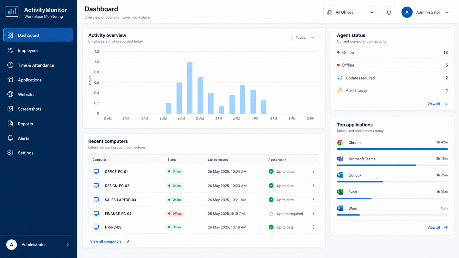The image size is (459, 258).
Task: Click the Dashboard grid icon in sidebar
Action: pyautogui.click(x=10, y=35)
